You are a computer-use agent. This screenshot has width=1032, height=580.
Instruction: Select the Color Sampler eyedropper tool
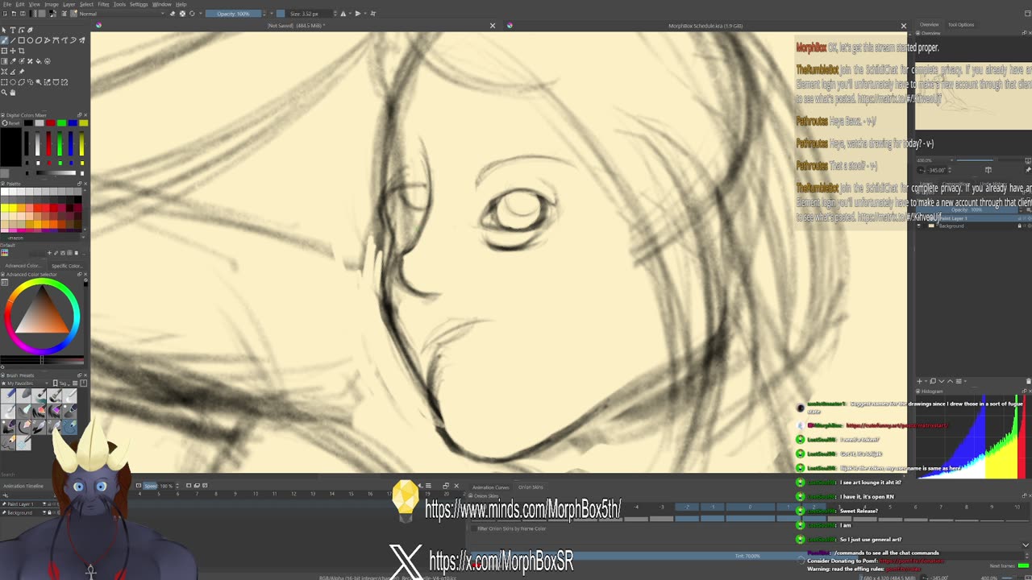point(13,61)
